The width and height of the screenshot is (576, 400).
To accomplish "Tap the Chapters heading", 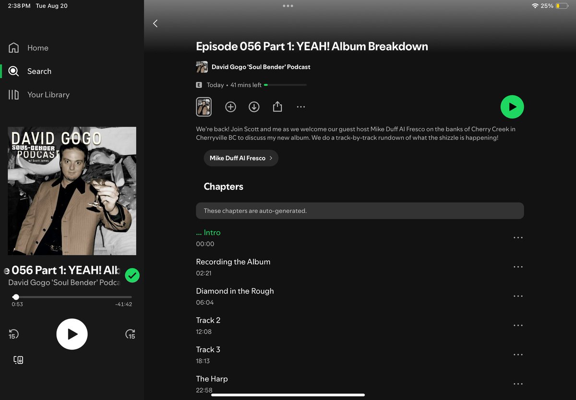I will coord(223,187).
